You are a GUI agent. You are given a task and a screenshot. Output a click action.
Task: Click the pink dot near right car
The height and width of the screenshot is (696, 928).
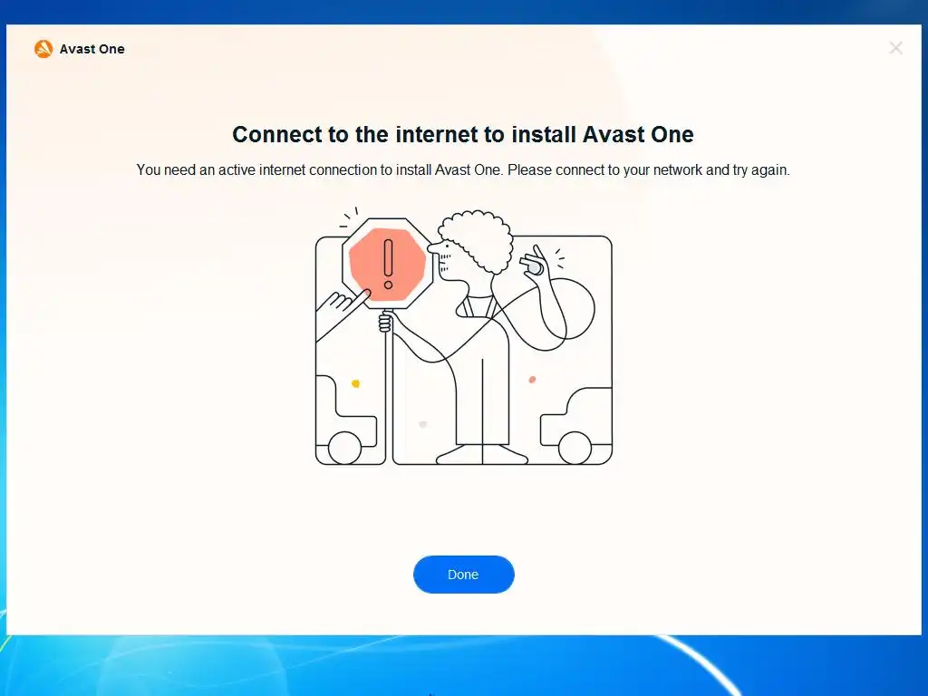pos(532,380)
